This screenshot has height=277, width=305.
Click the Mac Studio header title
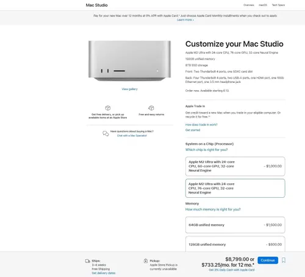96,5
